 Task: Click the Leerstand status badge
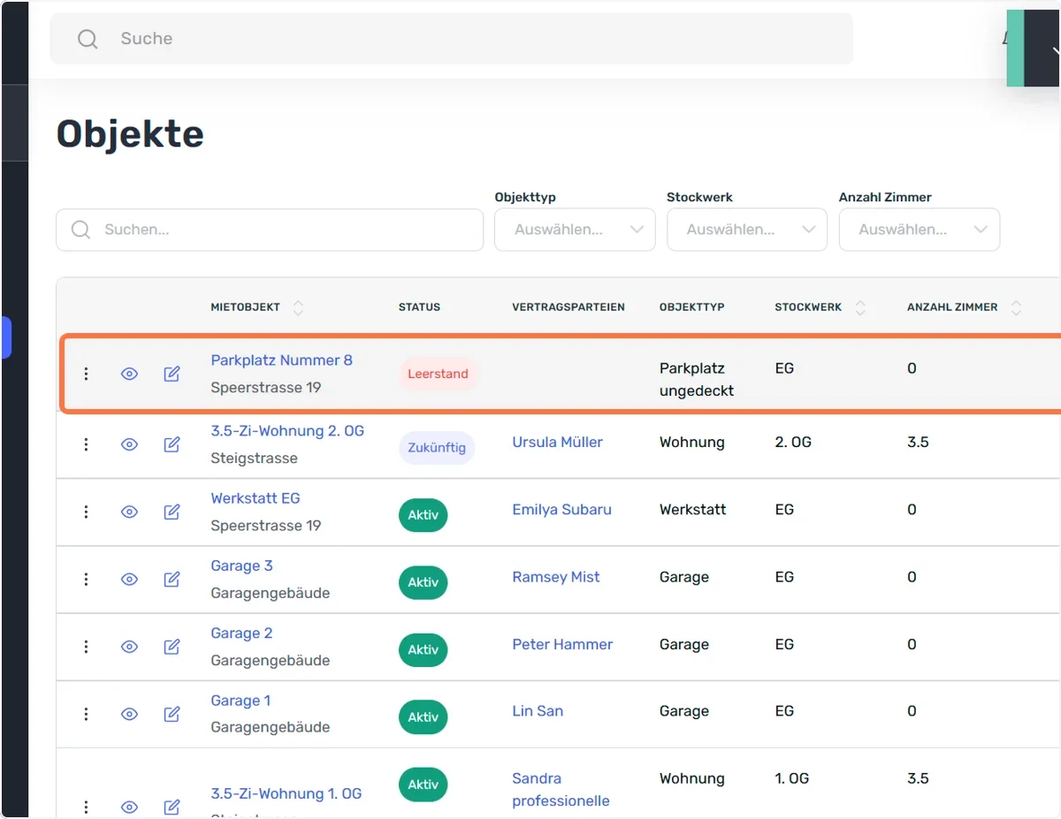pos(438,374)
